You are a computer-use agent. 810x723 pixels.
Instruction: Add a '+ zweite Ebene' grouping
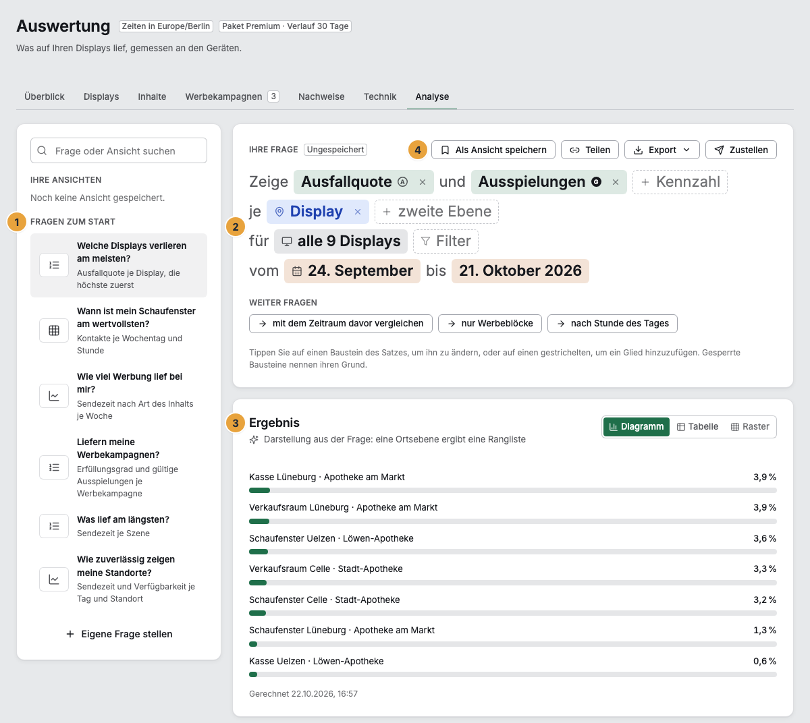(x=437, y=212)
